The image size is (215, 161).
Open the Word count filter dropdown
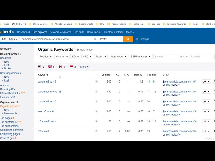tap(118, 57)
